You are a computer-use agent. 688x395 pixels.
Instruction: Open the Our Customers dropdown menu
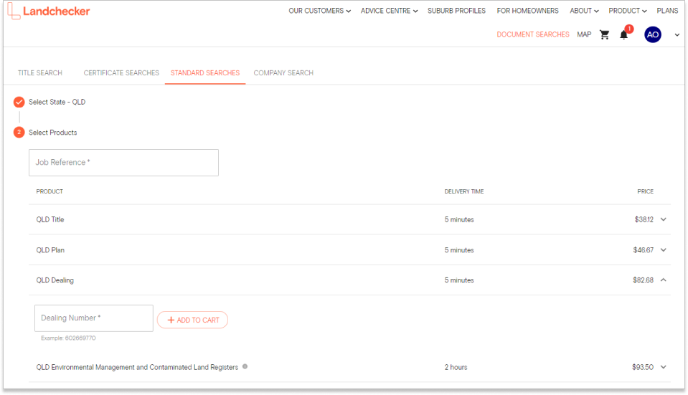click(x=319, y=11)
